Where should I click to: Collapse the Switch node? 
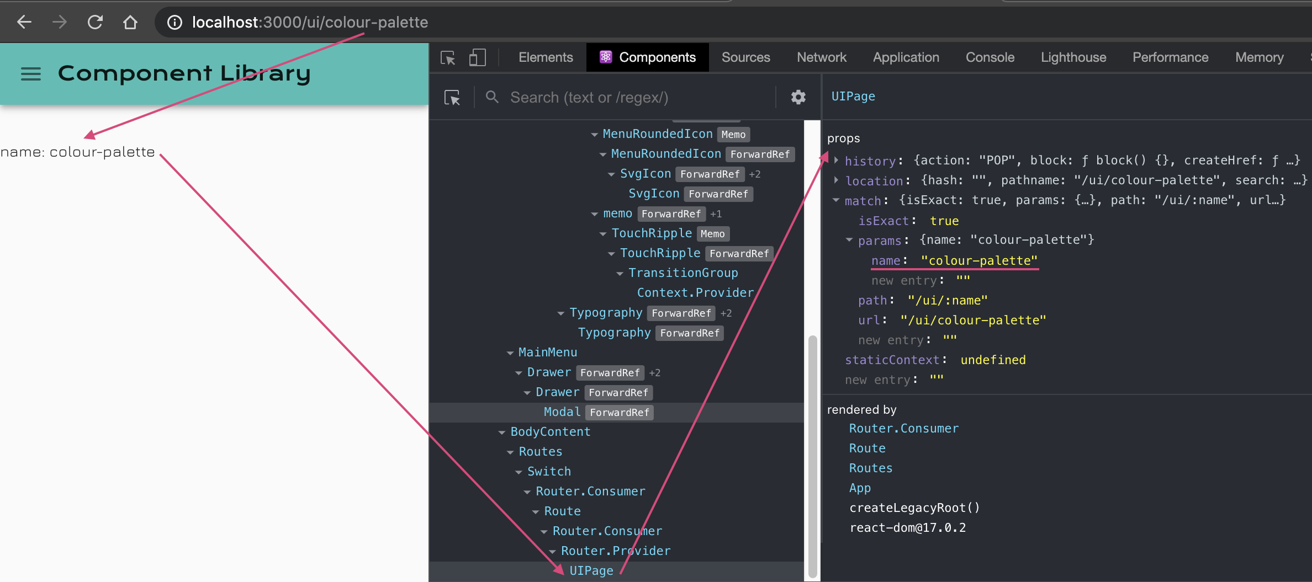pos(519,472)
